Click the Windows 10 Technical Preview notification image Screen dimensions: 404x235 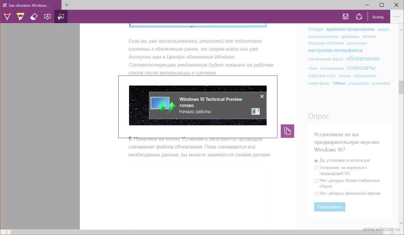[198, 105]
